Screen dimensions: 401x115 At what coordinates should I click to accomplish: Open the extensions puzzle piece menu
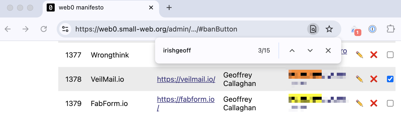390,29
